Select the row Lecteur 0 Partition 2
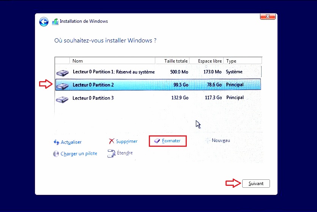 point(158,85)
